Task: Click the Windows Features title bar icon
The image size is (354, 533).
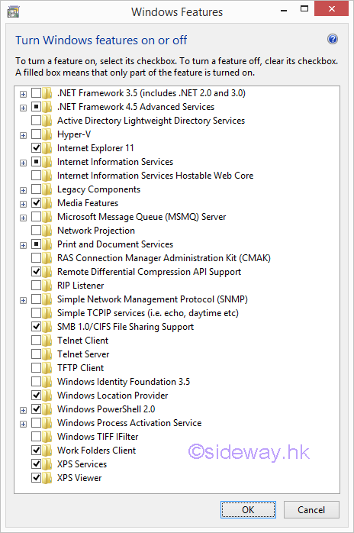Action: (x=13, y=12)
